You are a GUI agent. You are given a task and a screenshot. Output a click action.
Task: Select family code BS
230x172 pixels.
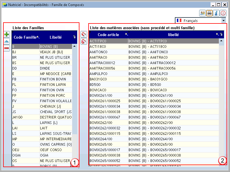[x=14, y=63]
